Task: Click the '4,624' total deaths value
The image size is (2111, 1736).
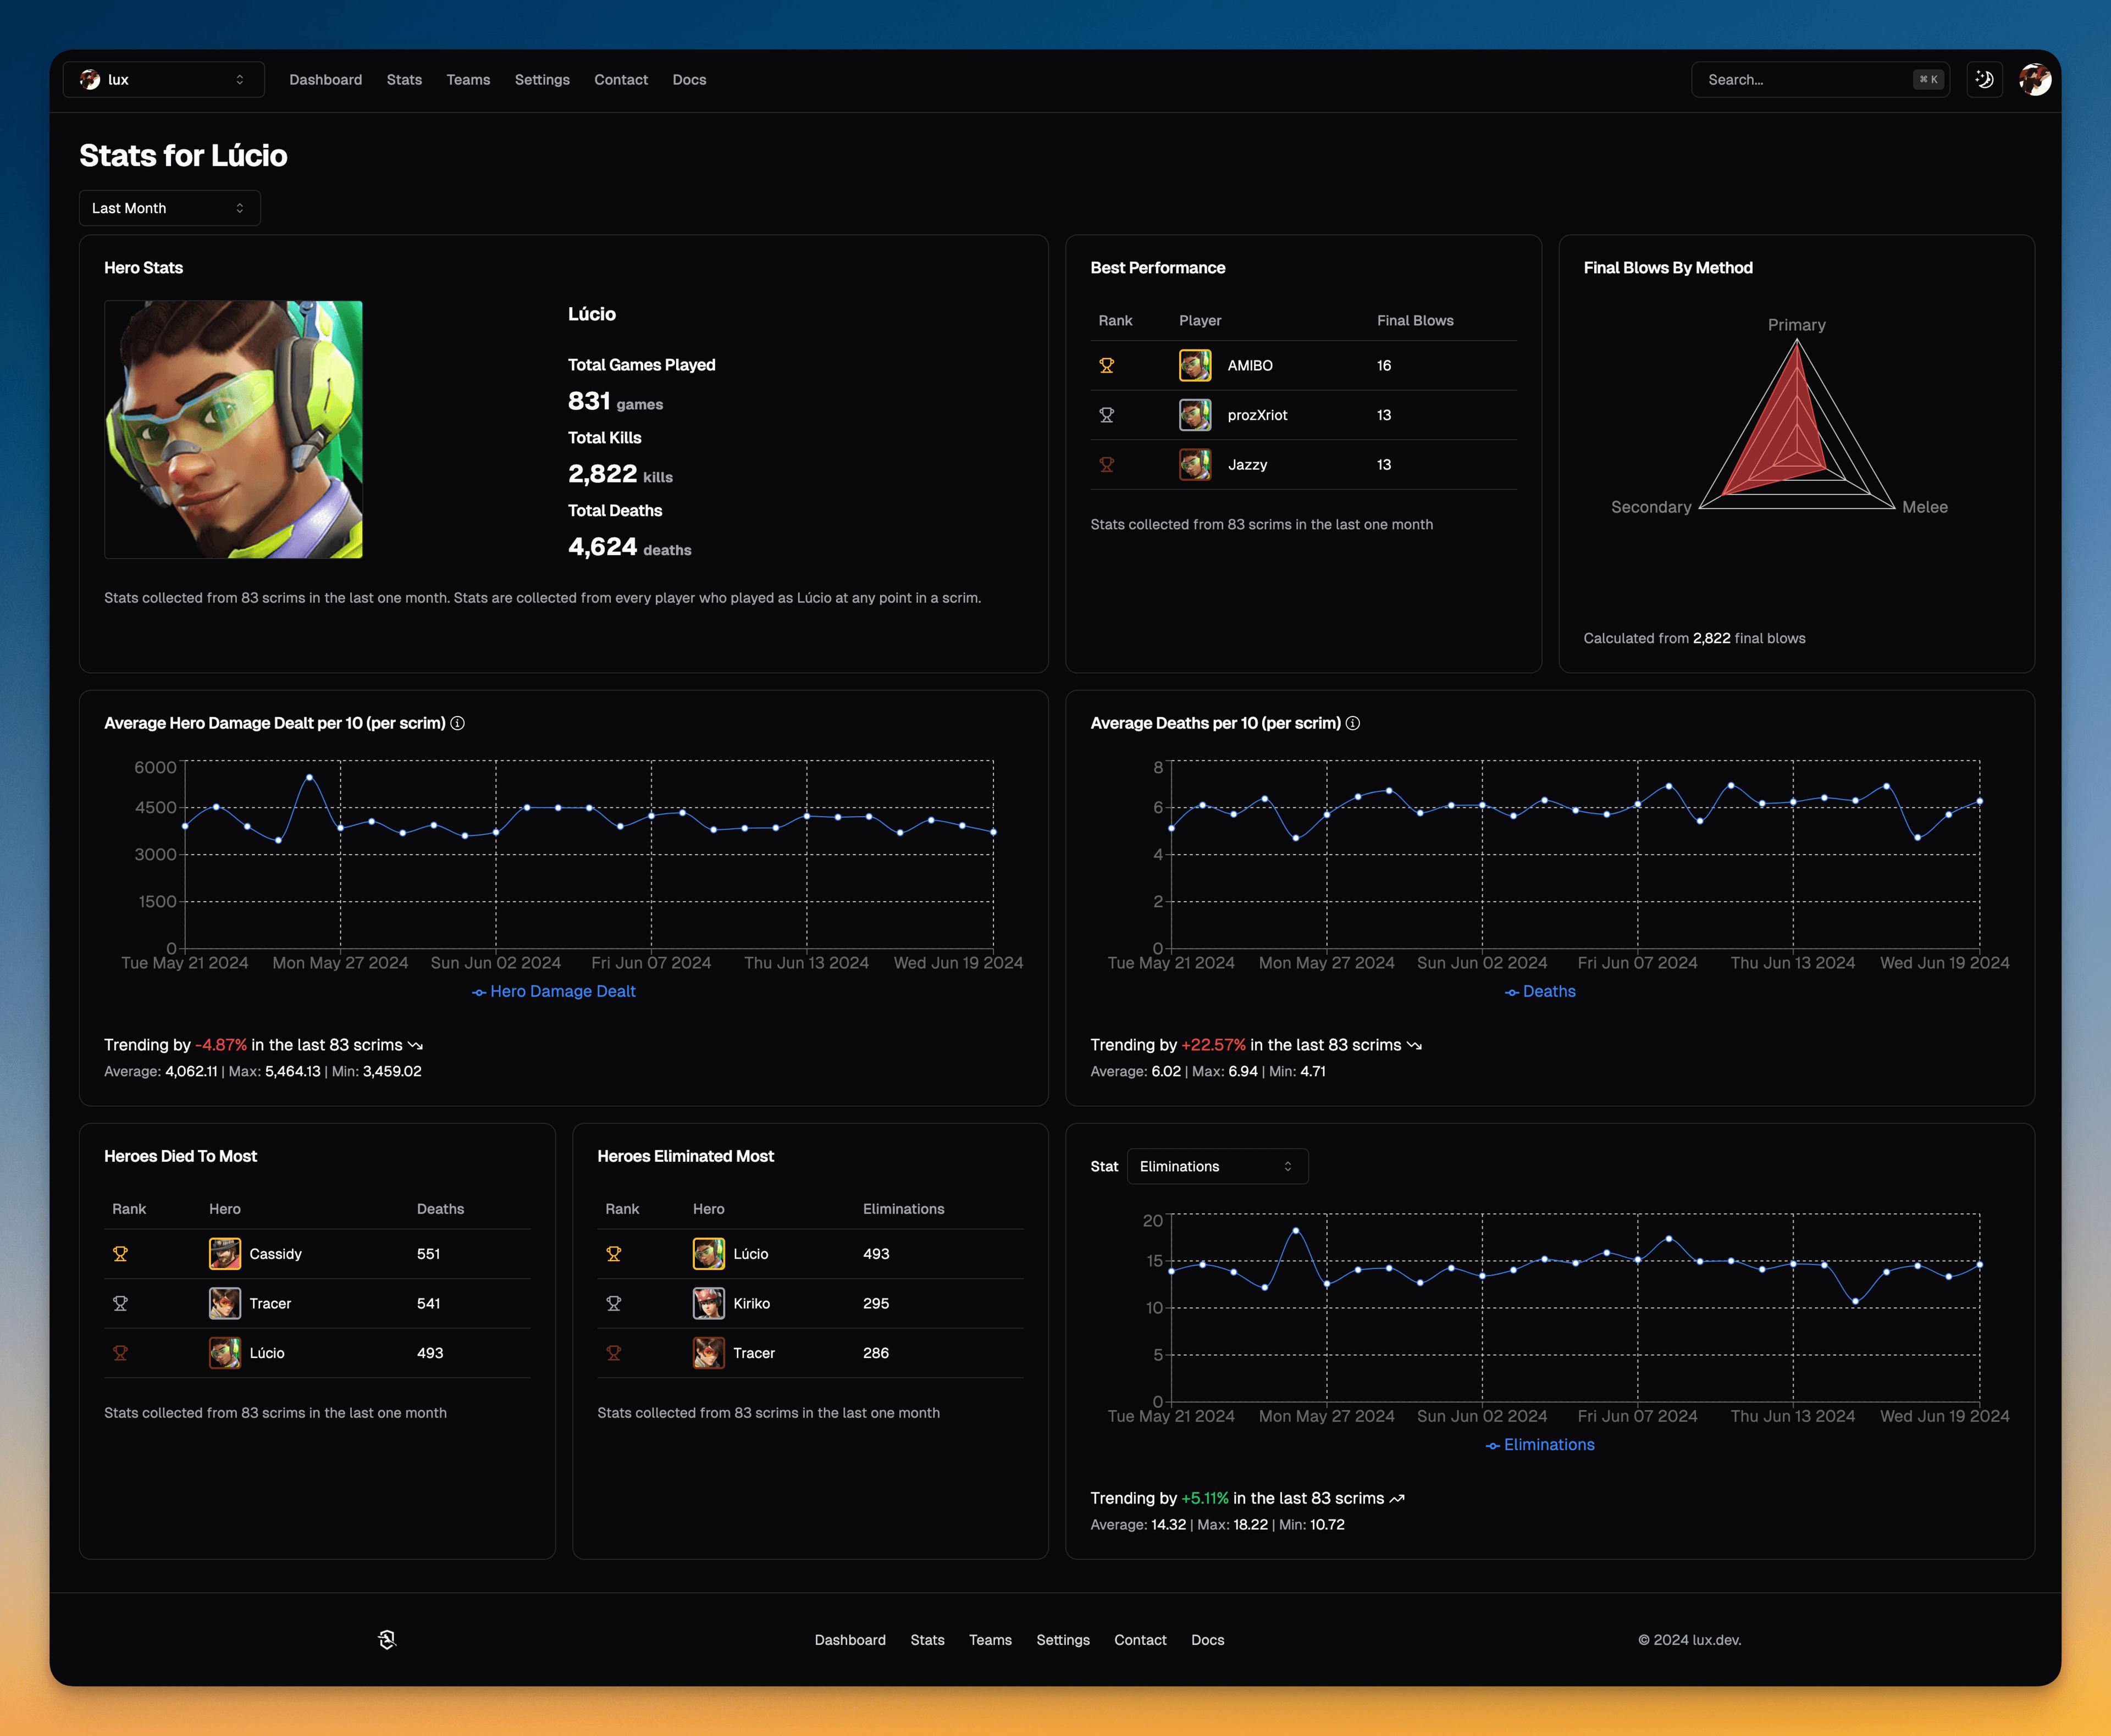Action: pos(603,547)
